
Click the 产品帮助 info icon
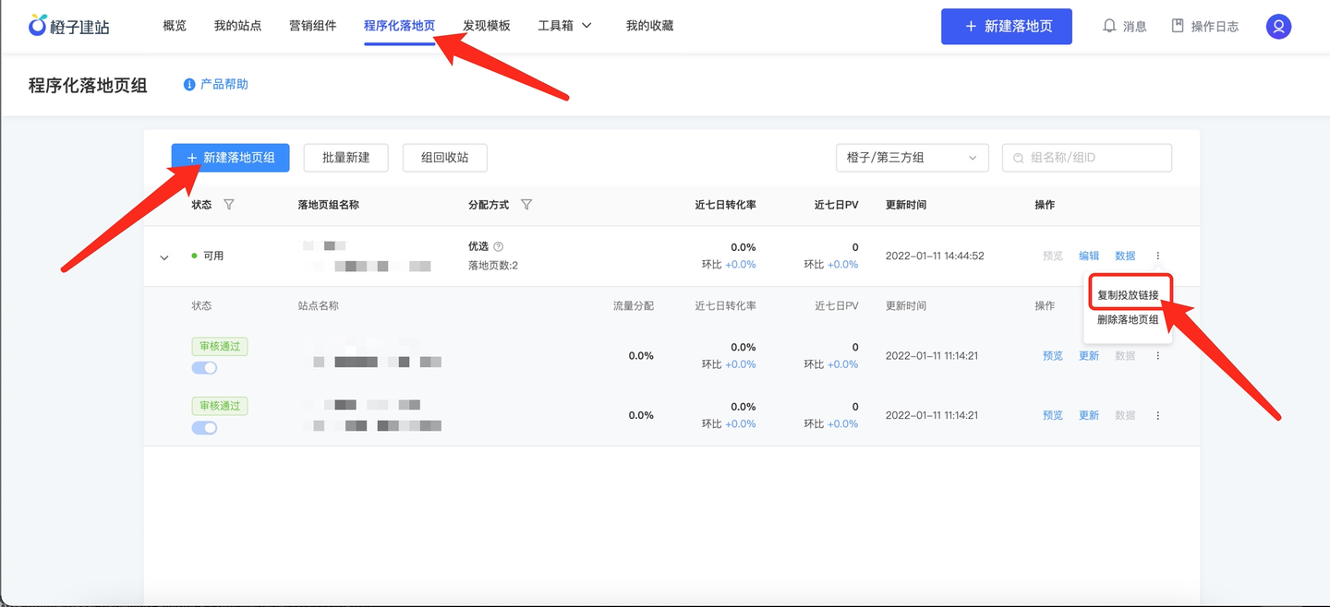pyautogui.click(x=189, y=84)
